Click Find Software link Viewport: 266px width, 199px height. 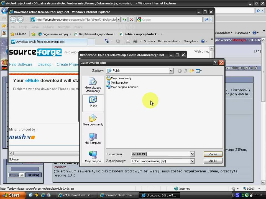tap(21, 64)
